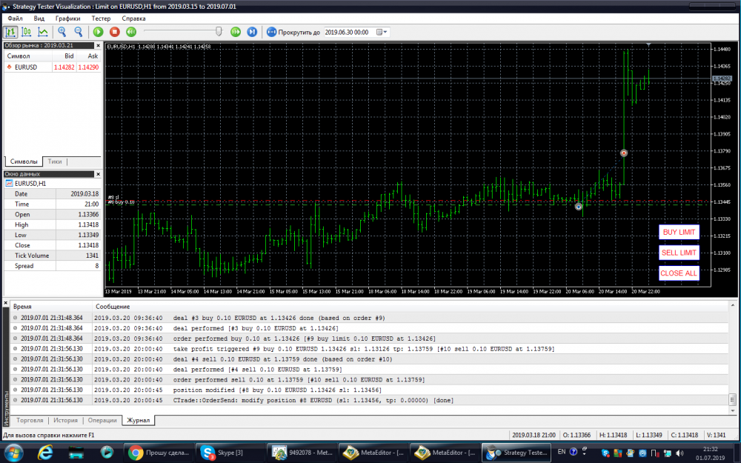Switch to the Тики tab
The image size is (741, 463).
click(55, 161)
